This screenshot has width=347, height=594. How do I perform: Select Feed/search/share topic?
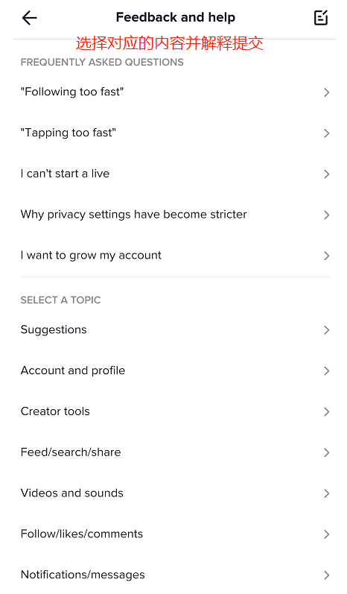pos(175,452)
